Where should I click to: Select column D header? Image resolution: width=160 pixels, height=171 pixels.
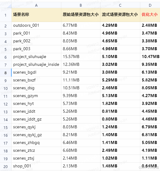pyautogui.click(x=150, y=5)
